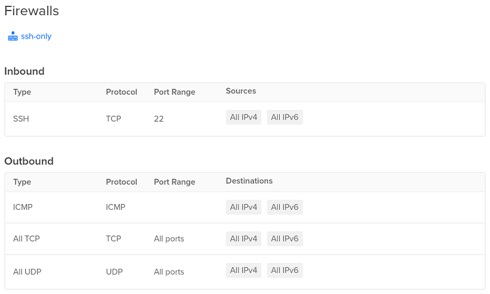490x294 pixels.
Task: Click the Inbound Sources column header
Action: [x=241, y=91]
